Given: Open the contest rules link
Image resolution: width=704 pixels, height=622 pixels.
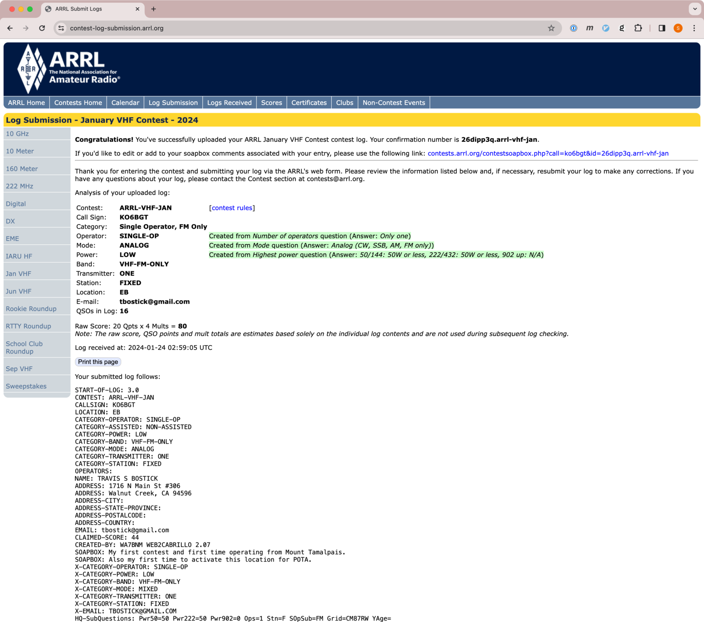Looking at the screenshot, I should point(232,208).
